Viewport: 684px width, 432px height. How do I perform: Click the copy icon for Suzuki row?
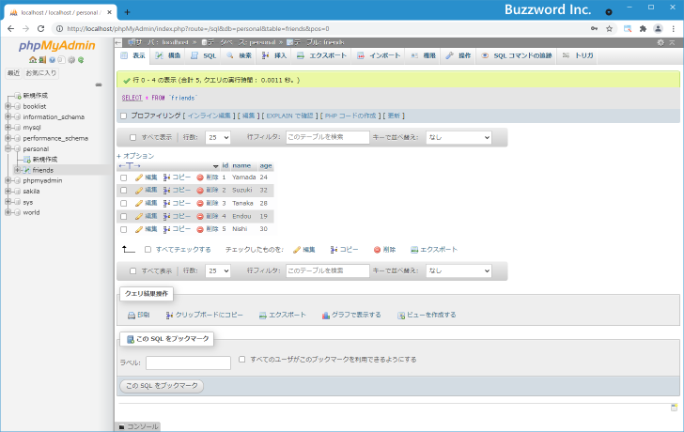tap(167, 190)
